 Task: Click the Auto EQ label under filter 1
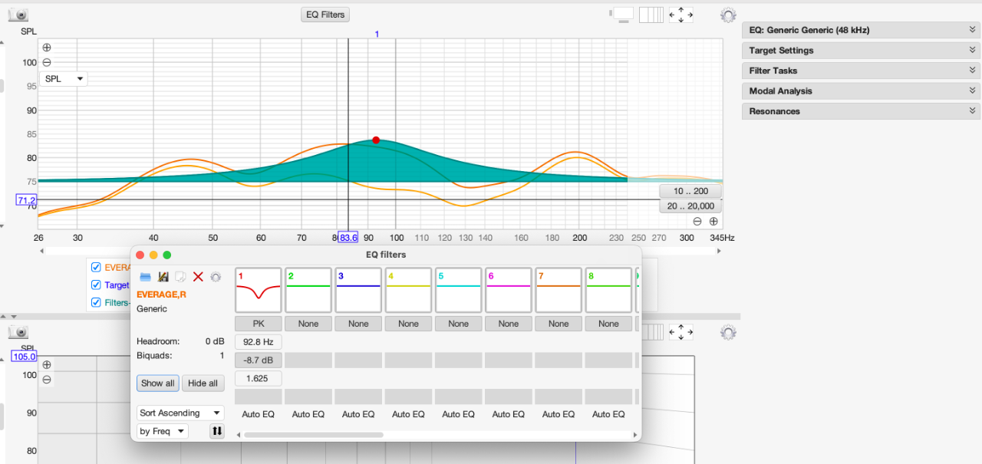259,414
